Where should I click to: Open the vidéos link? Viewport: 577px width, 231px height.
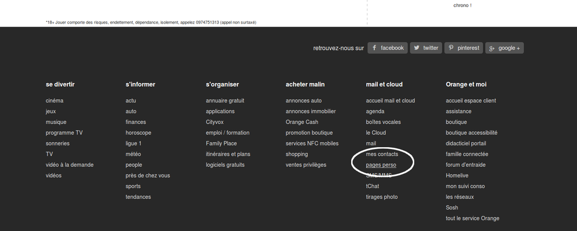pos(54,176)
